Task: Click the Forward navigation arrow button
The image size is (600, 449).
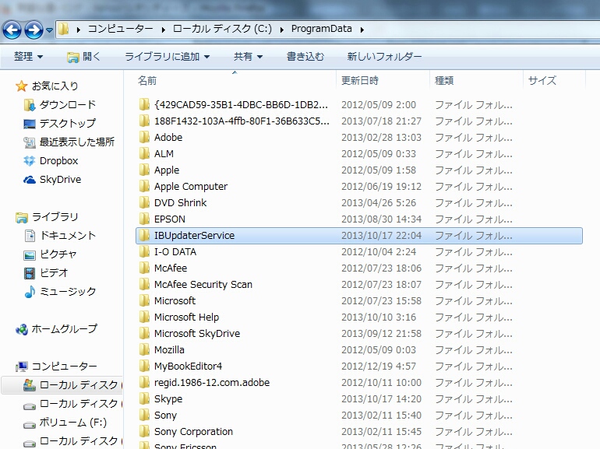Action: pos(34,30)
